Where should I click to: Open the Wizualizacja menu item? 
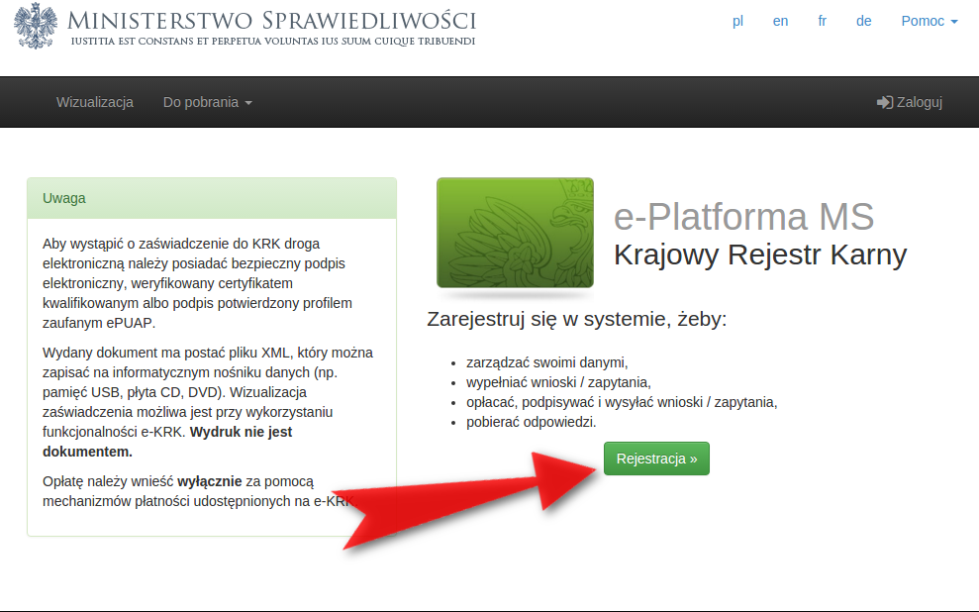(x=95, y=102)
